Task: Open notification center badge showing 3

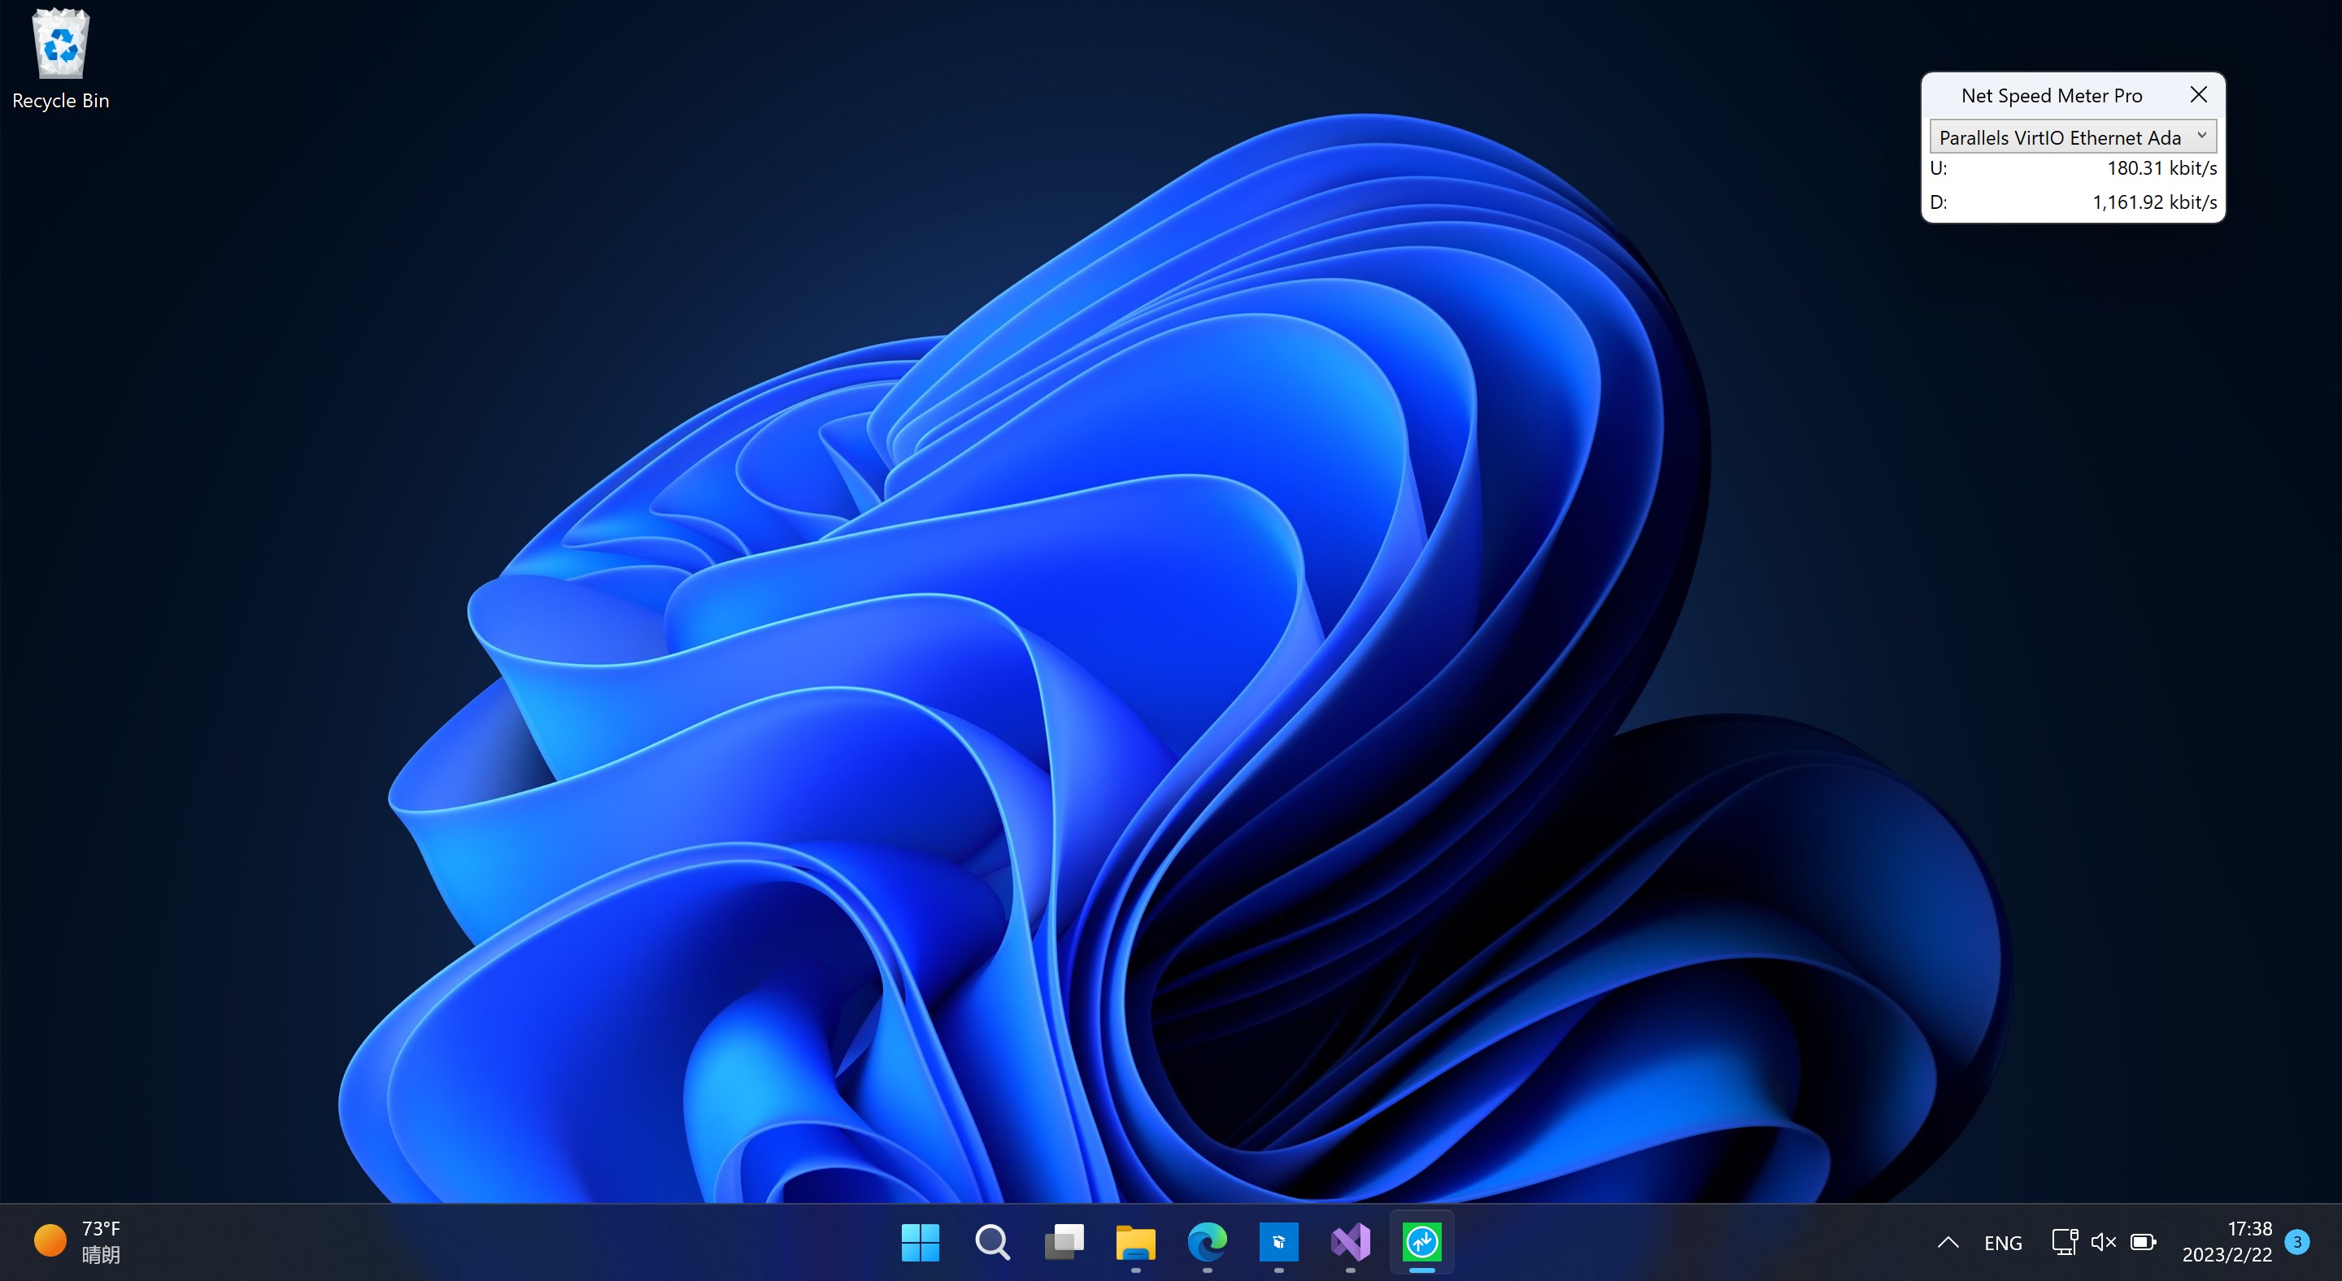Action: [2297, 1242]
